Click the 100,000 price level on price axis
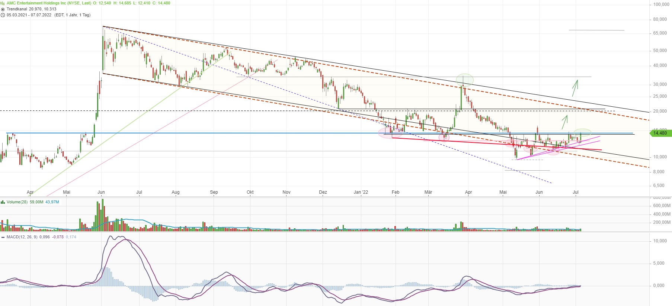672x306 pixels. tap(661, 4)
